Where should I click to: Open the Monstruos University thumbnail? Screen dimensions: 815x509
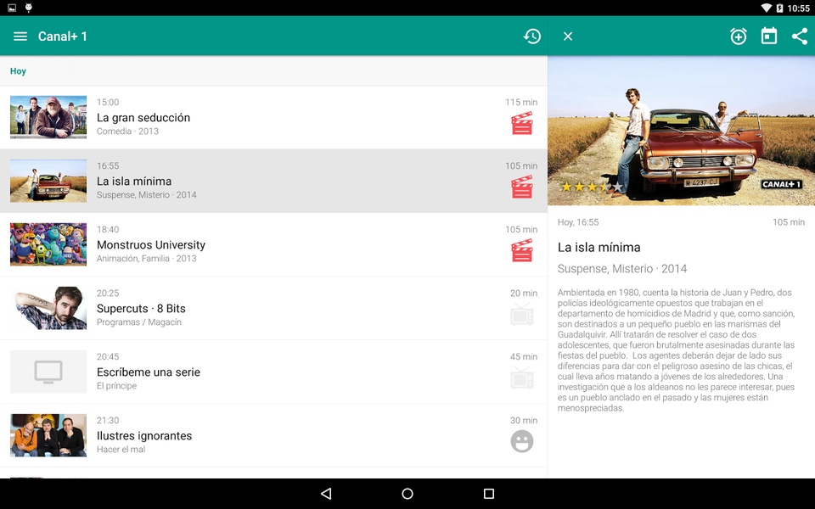pos(48,244)
